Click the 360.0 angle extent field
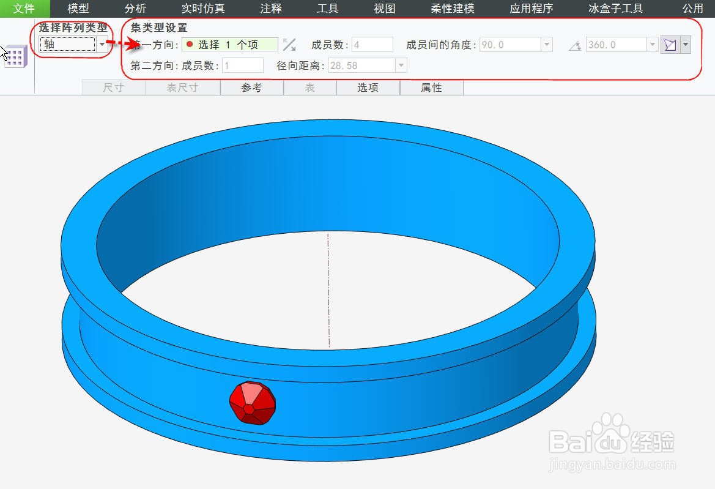This screenshot has height=489, width=715. click(x=616, y=45)
